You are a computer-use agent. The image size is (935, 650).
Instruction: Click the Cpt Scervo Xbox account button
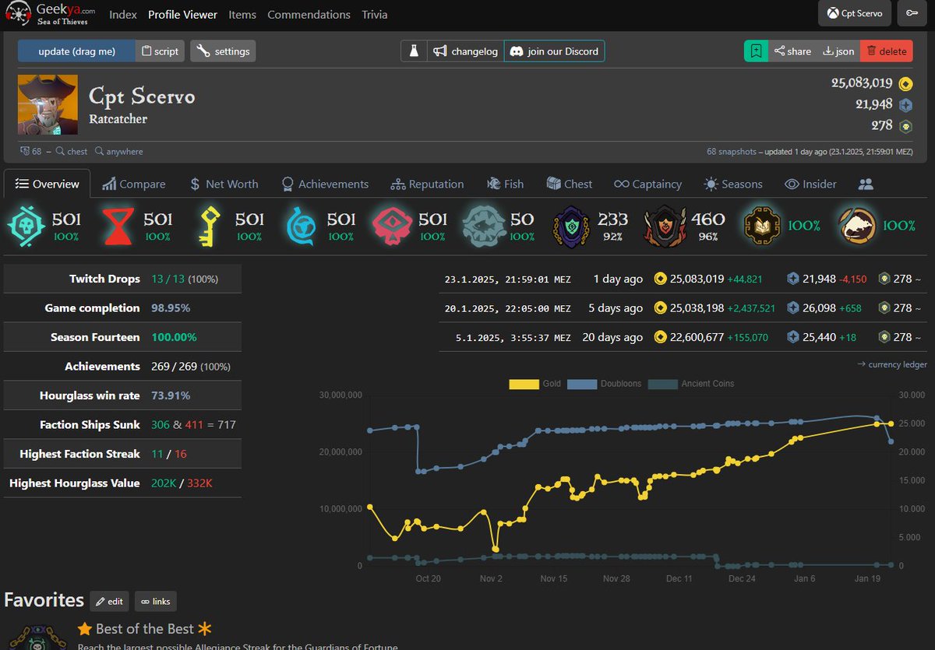(855, 13)
